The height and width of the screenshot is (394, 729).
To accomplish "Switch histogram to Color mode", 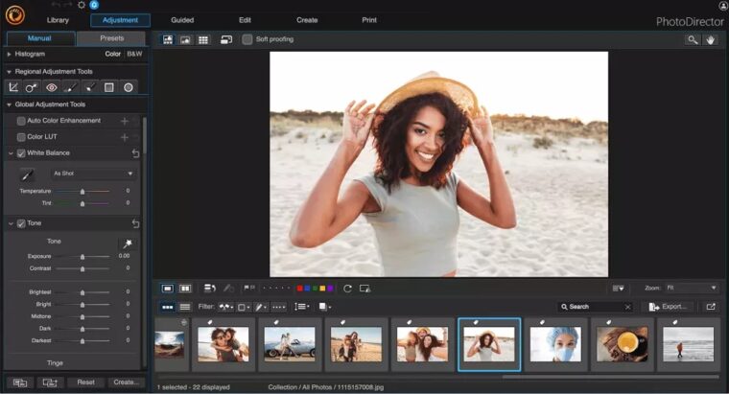I will click(112, 54).
